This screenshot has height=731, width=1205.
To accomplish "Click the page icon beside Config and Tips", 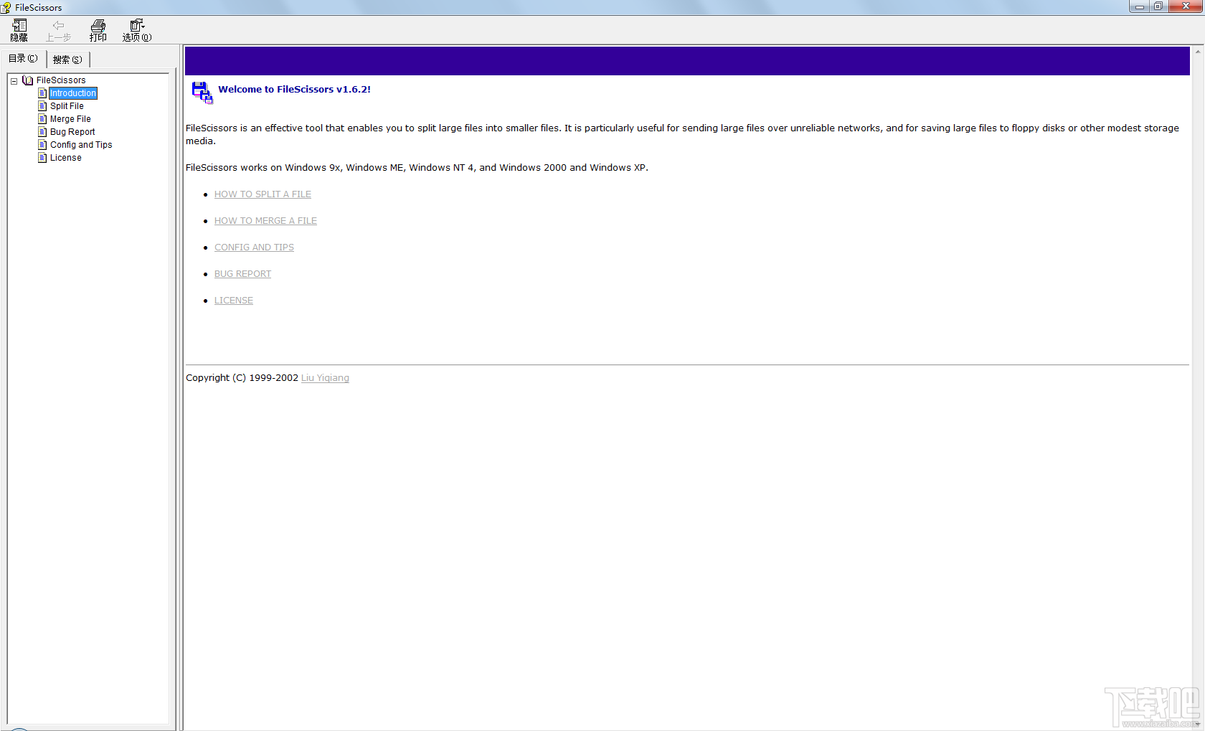I will [x=42, y=145].
